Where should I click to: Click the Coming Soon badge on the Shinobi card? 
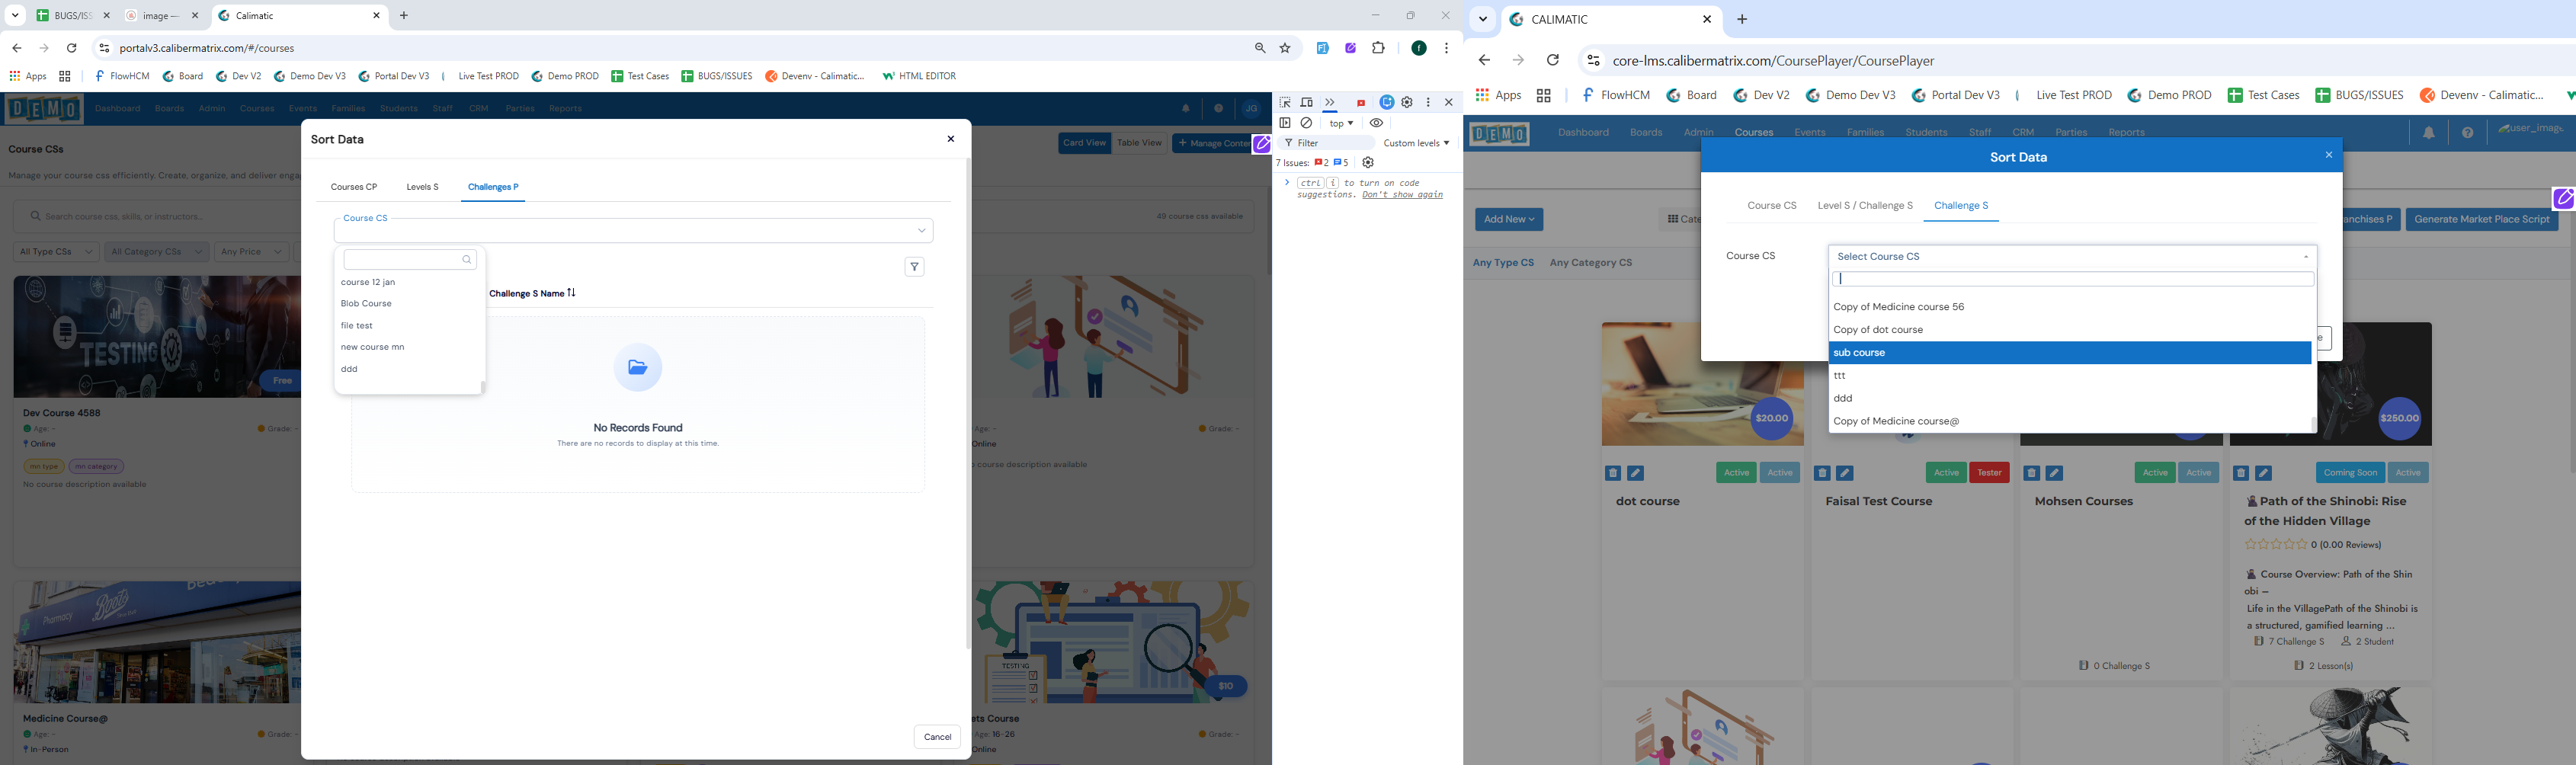tap(2350, 473)
